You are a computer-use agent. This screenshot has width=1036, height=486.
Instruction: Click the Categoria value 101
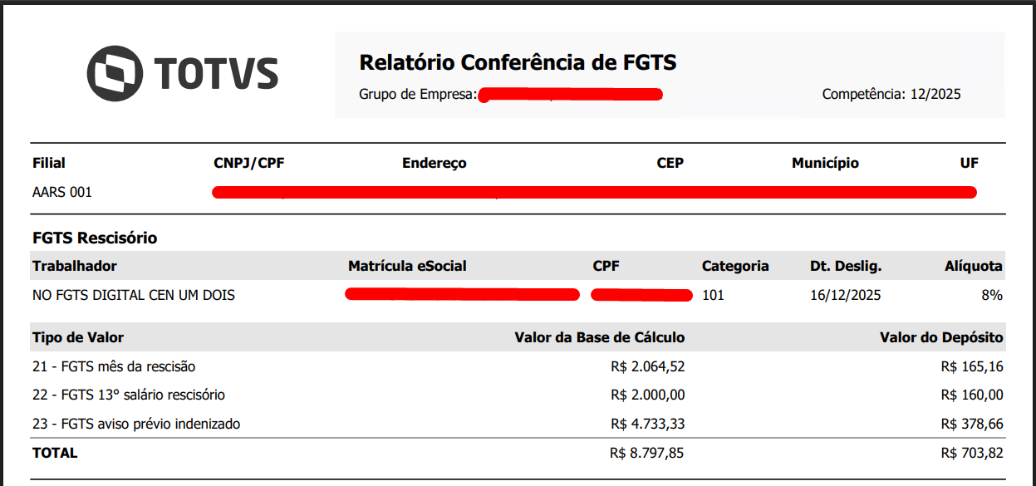pos(713,295)
